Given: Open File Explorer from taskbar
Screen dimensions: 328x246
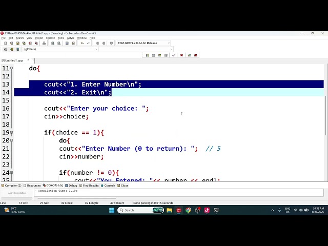Looking at the screenshot, I should pos(169,210).
